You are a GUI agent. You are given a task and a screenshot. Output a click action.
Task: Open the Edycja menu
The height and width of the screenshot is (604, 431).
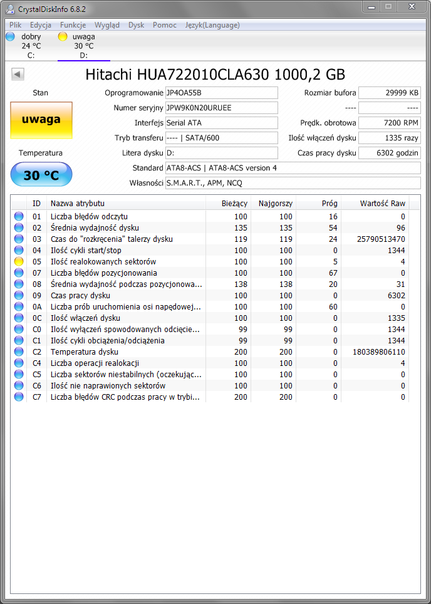click(41, 25)
